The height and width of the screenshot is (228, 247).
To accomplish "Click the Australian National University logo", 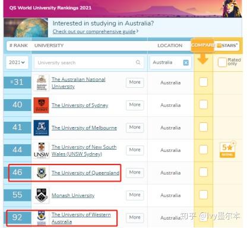I will (42, 83).
